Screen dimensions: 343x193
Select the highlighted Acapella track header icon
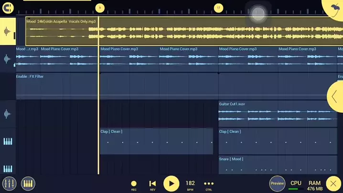(8, 32)
